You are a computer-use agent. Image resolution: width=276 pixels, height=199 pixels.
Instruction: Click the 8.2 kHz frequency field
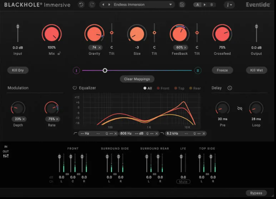(x=172, y=134)
